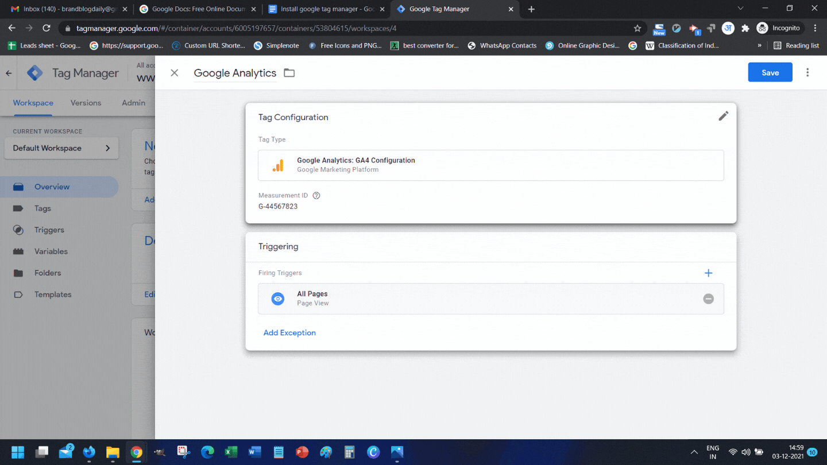
Task: Click the address bar URL
Action: pyautogui.click(x=236, y=28)
